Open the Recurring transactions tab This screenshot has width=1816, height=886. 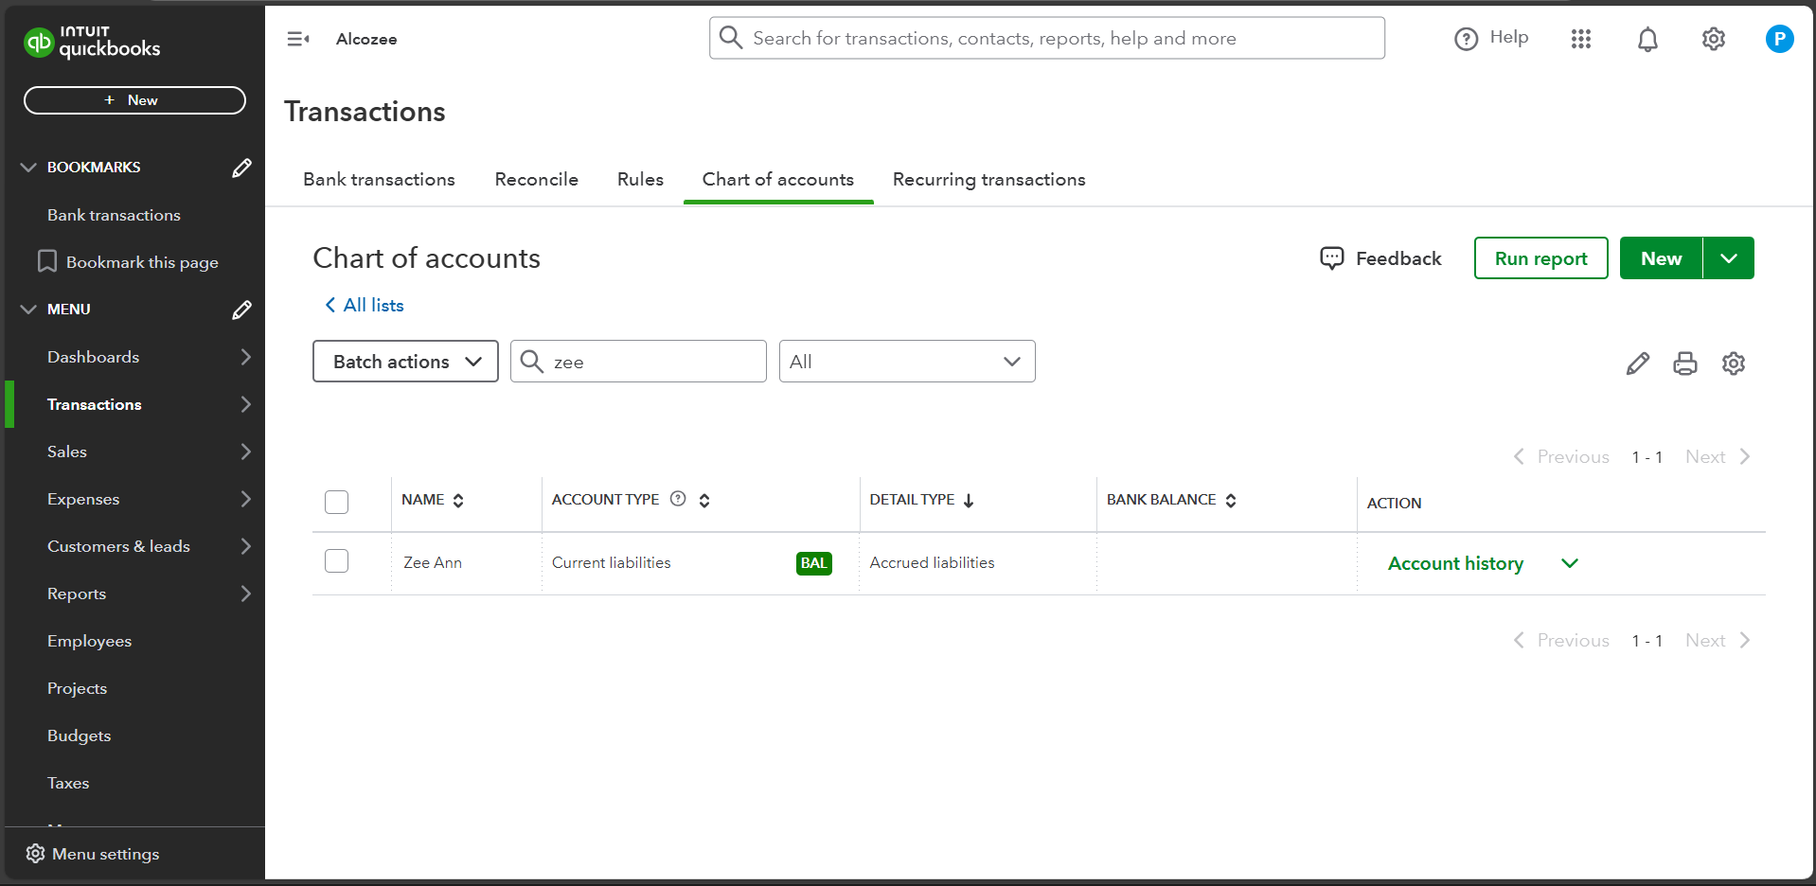tap(988, 180)
